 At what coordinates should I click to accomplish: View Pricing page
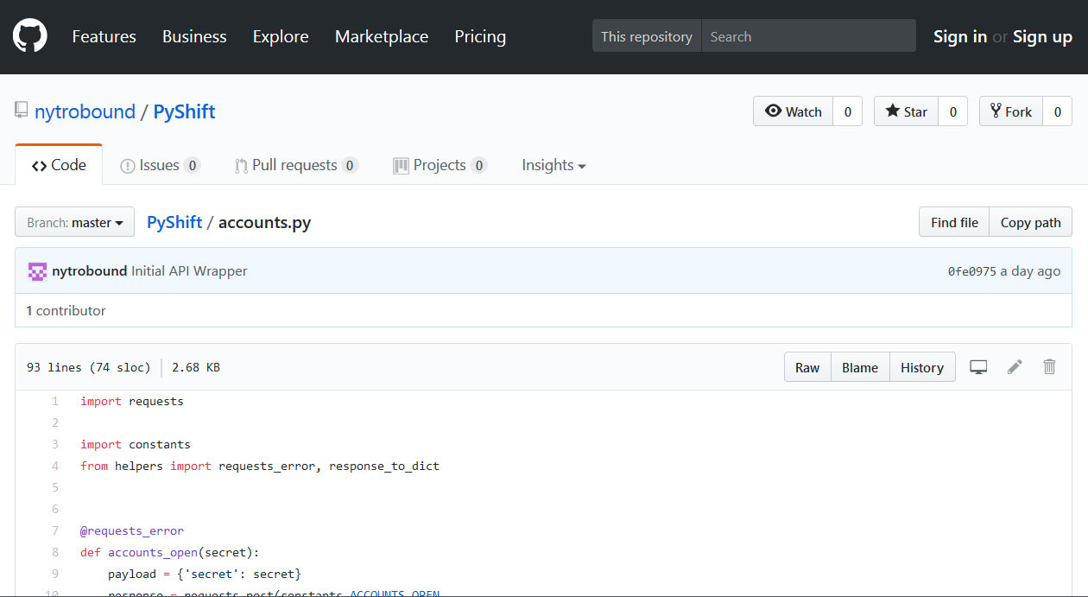(x=480, y=36)
